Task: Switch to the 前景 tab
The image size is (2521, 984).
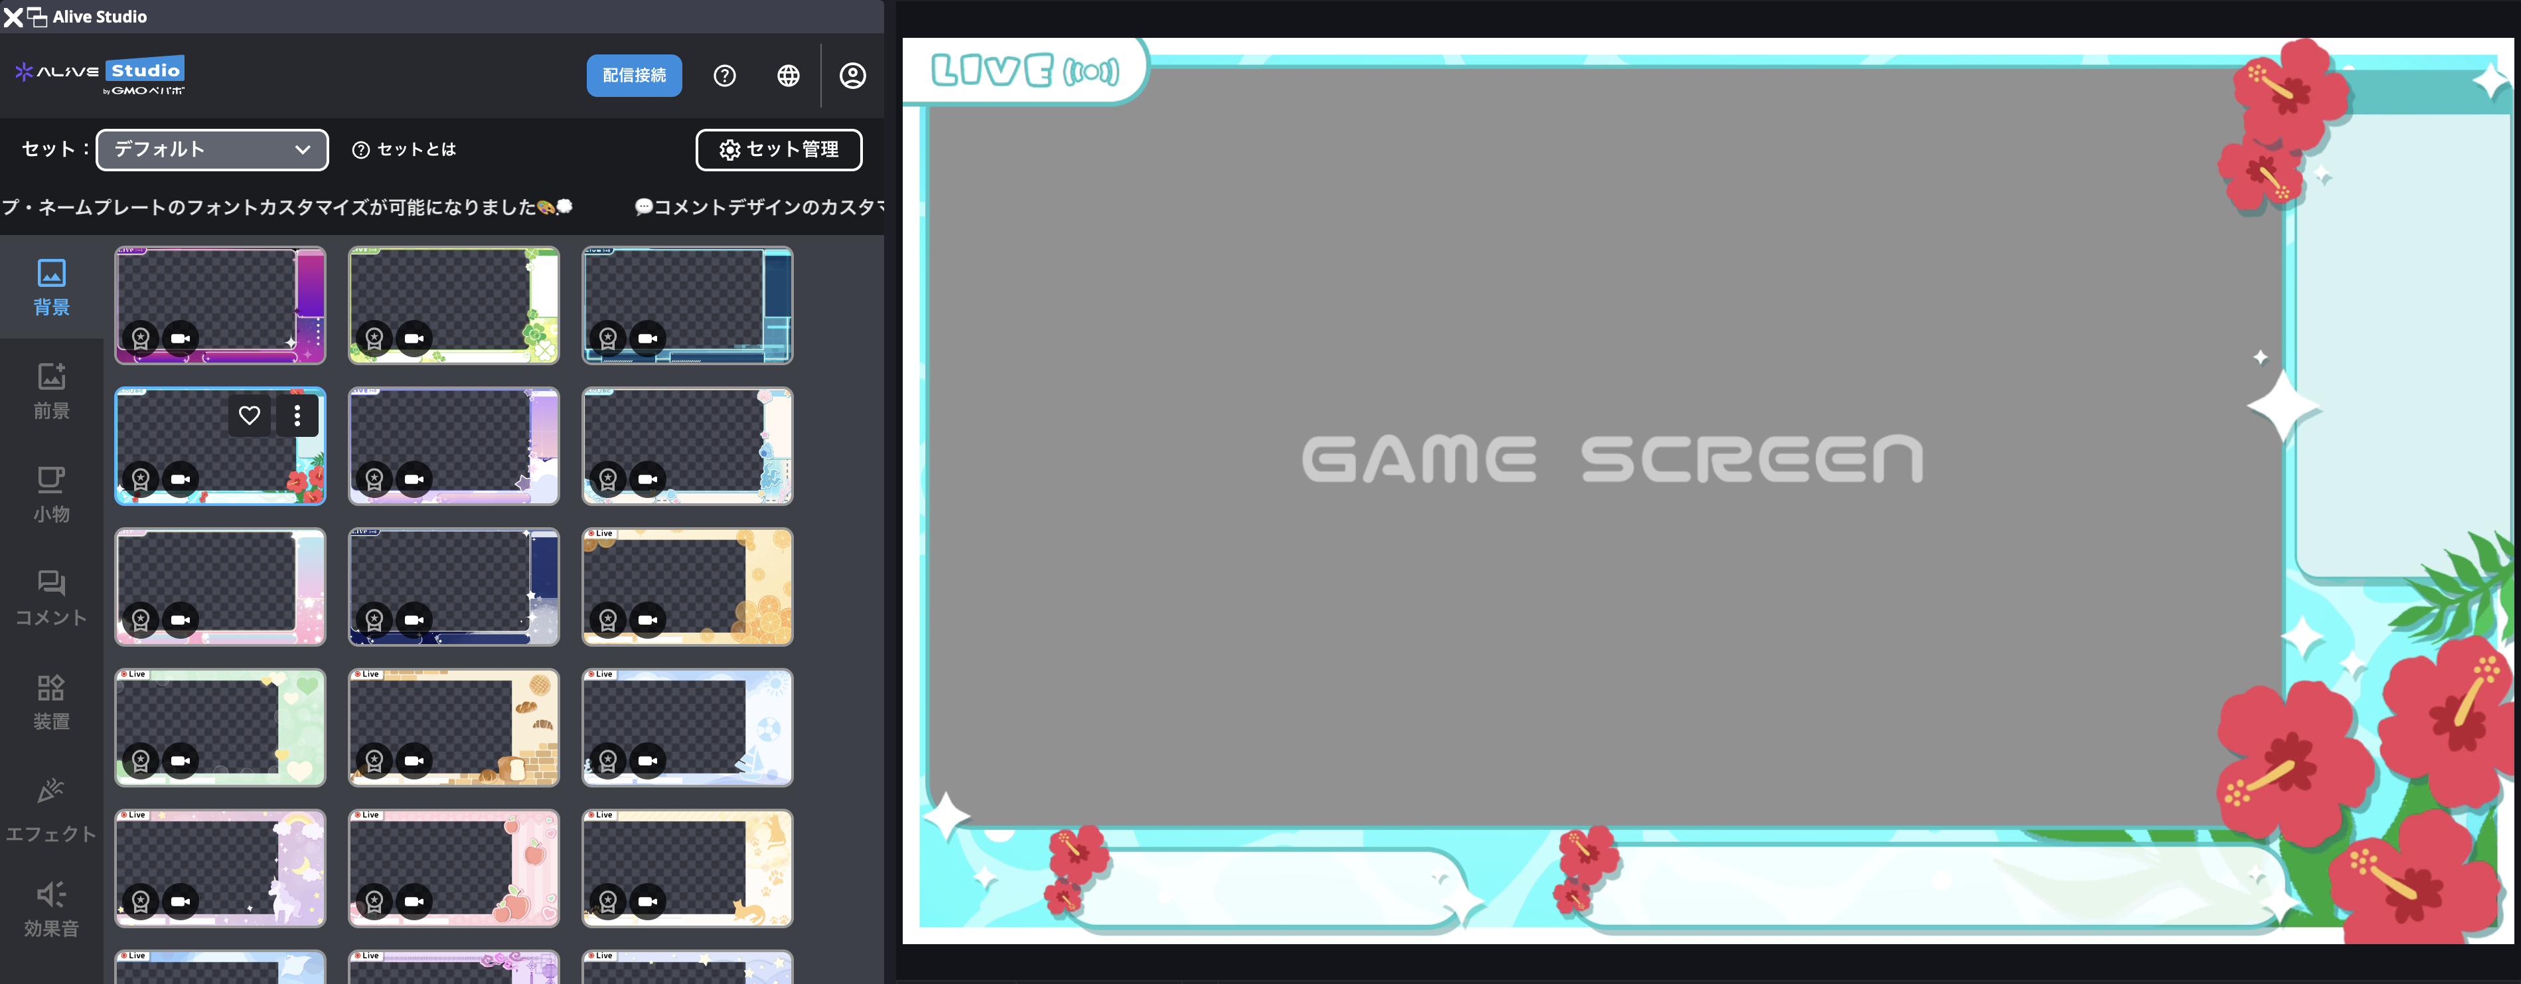Action: pyautogui.click(x=52, y=390)
